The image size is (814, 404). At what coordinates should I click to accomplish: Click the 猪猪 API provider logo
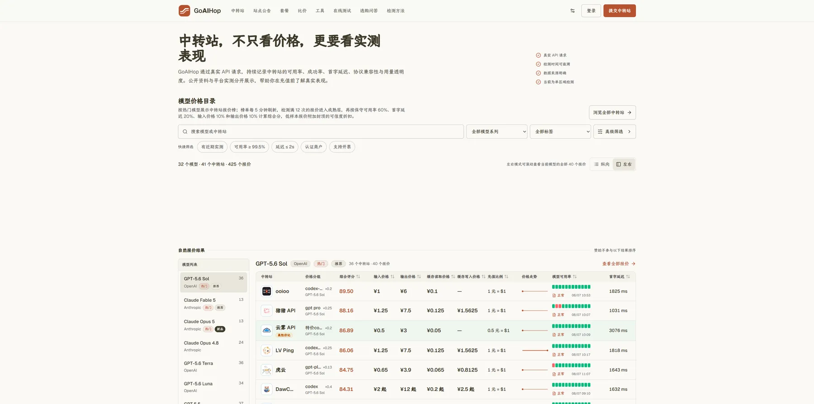[x=267, y=311]
